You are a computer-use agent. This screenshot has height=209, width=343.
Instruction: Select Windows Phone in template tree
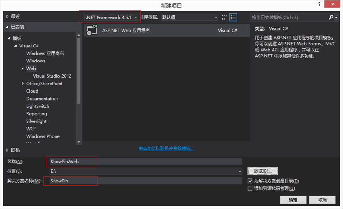click(x=43, y=136)
